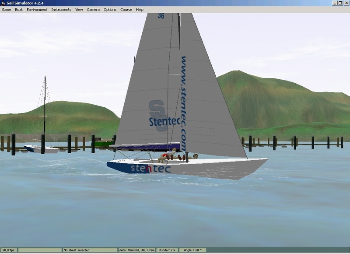350x254 pixels.
Task: Open the Boat menu
Action: pos(19,10)
